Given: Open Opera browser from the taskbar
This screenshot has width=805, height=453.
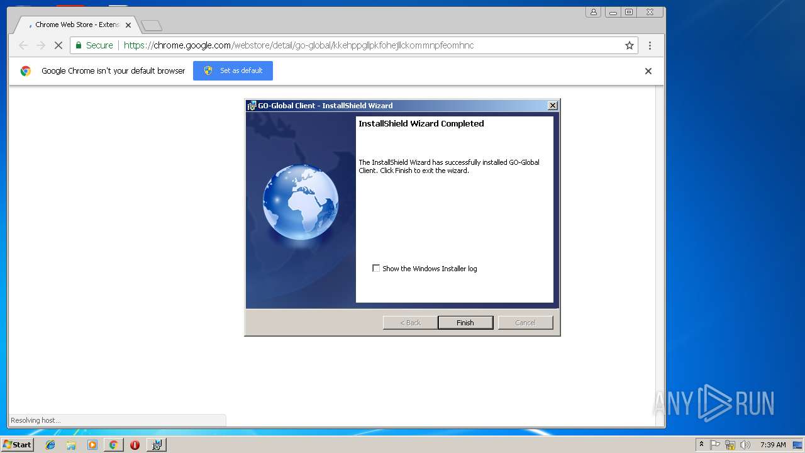Looking at the screenshot, I should click(x=135, y=445).
